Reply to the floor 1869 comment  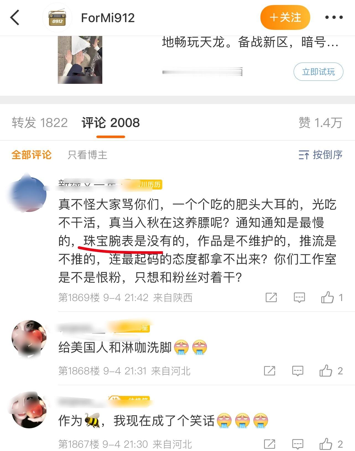point(299,298)
